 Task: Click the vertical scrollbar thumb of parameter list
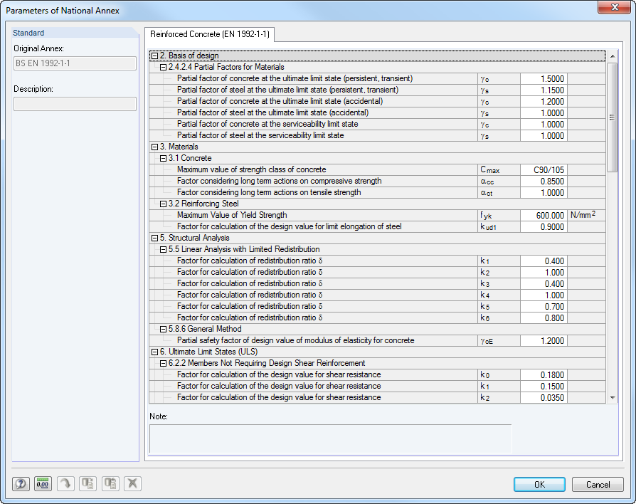click(613, 117)
